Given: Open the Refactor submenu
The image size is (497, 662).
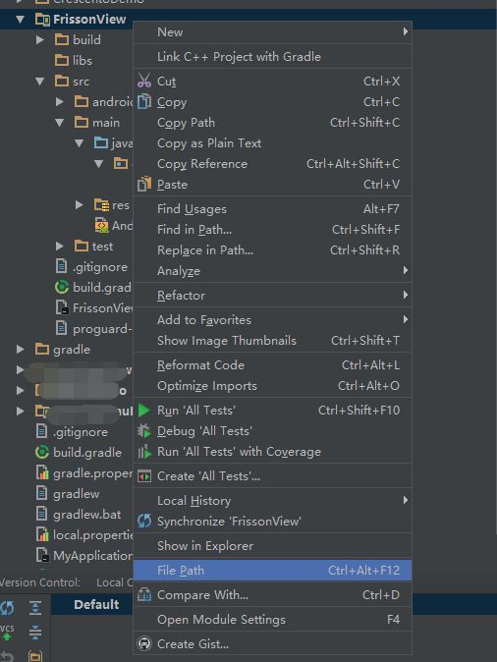Looking at the screenshot, I should 272,295.
